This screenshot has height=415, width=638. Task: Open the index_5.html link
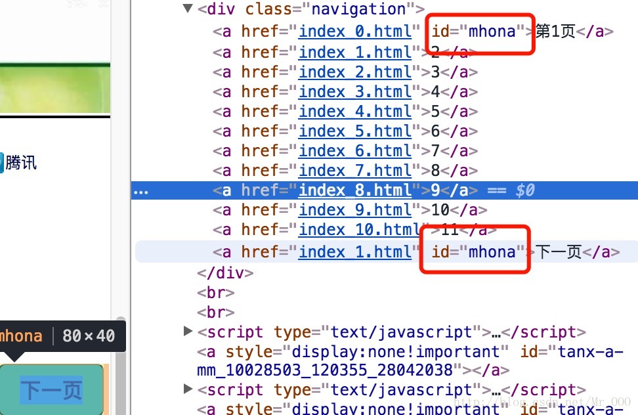point(355,131)
